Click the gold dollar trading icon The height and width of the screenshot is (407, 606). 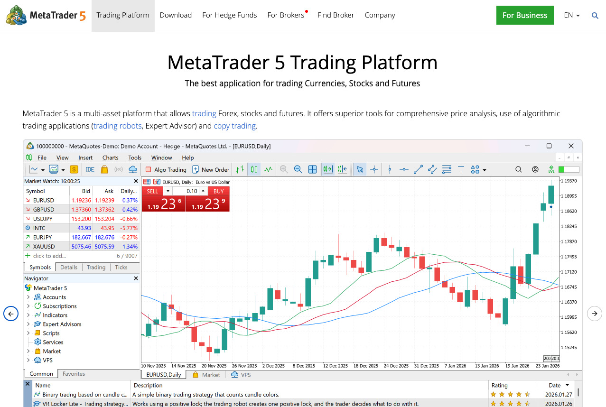point(74,169)
